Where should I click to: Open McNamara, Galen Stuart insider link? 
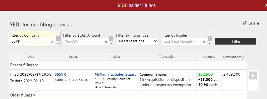[x=115, y=74]
